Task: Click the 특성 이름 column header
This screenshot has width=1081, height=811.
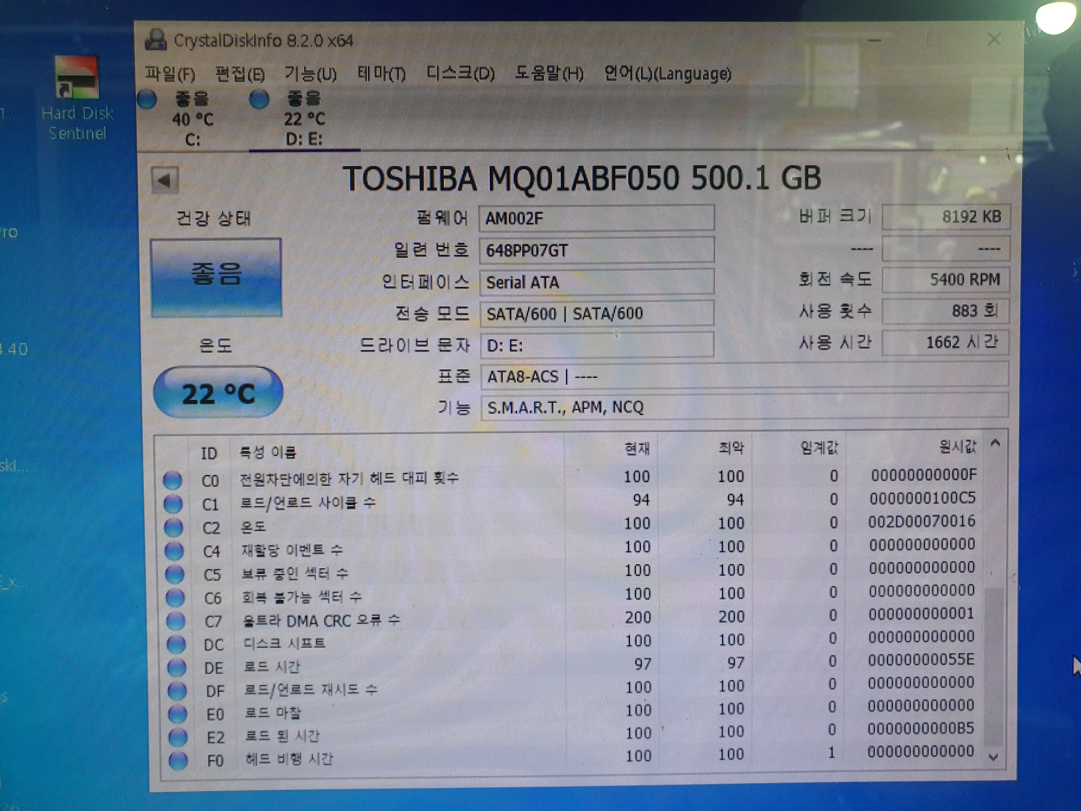Action: tap(268, 452)
